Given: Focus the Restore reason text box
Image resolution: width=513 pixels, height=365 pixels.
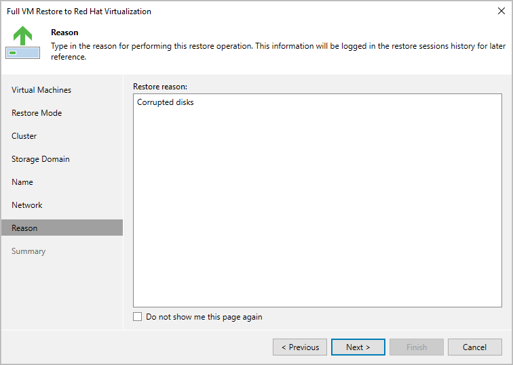Looking at the screenshot, I should pos(318,200).
